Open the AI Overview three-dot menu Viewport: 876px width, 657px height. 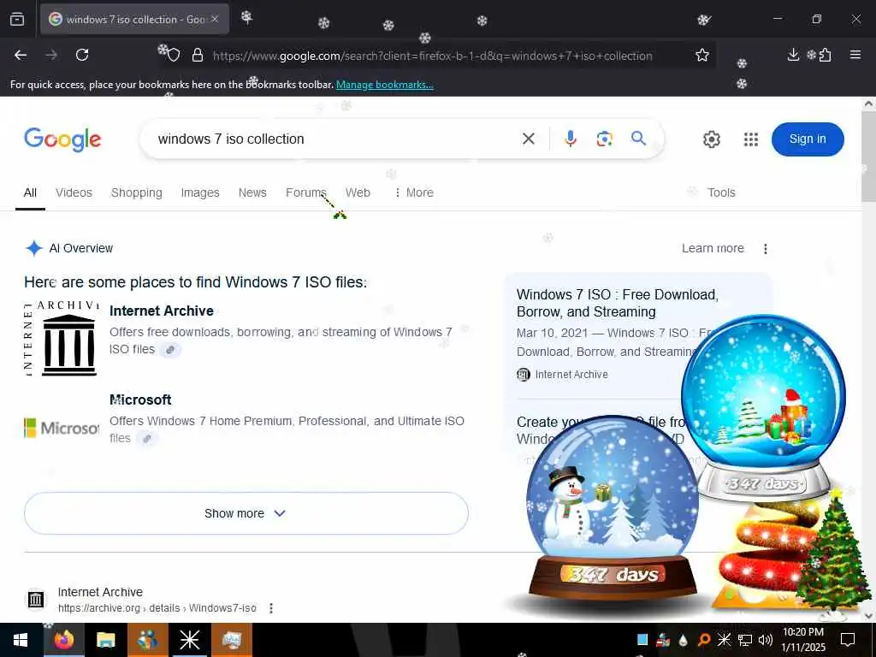click(x=766, y=249)
